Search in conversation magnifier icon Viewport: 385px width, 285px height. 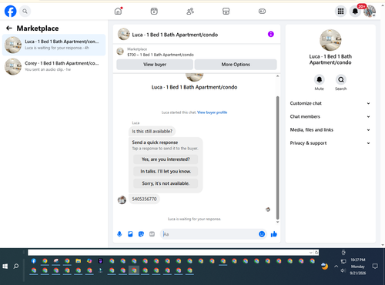tap(341, 79)
